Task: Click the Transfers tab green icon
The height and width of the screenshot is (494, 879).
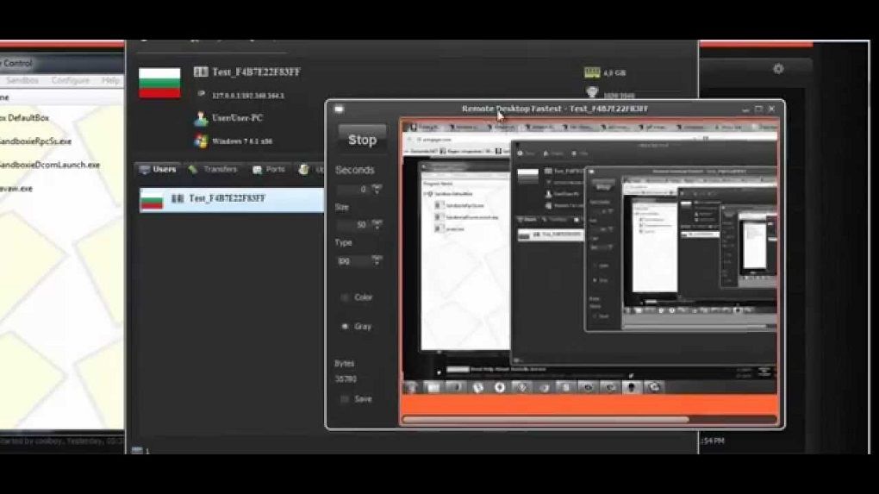Action: 193,169
